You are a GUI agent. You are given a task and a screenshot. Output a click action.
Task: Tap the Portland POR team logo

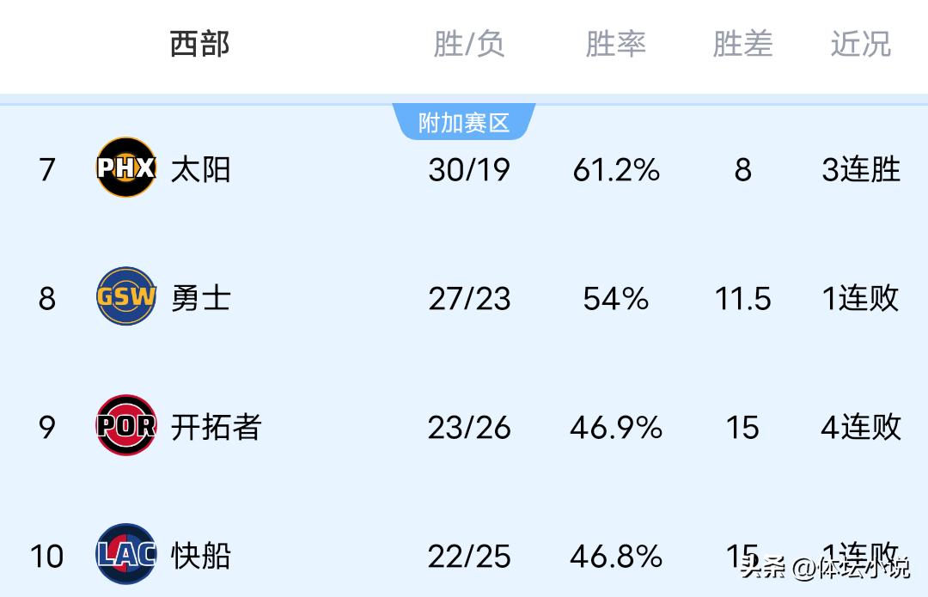click(x=125, y=425)
